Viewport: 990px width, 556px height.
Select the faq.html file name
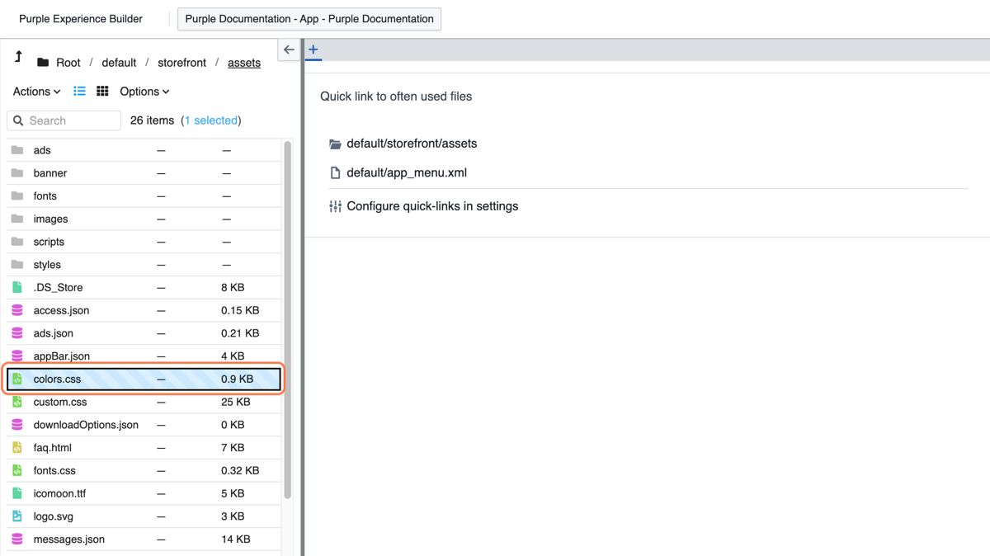(53, 448)
